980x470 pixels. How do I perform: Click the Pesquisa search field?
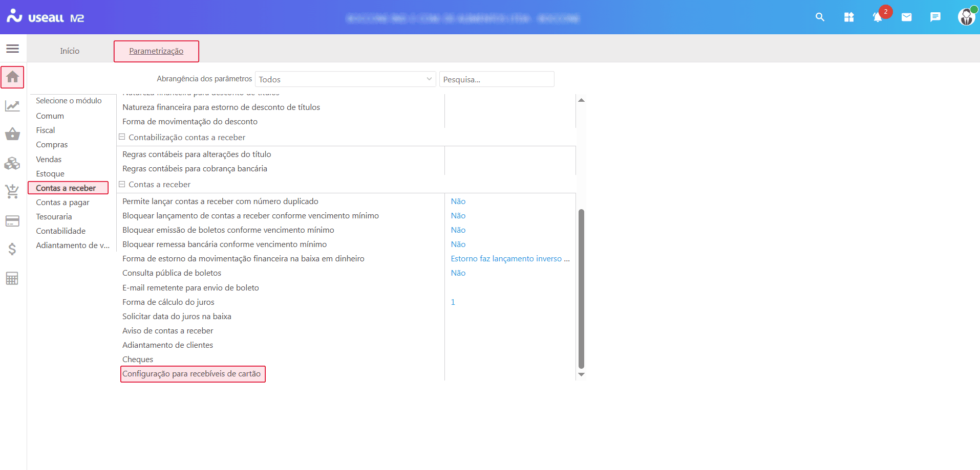pyautogui.click(x=496, y=79)
